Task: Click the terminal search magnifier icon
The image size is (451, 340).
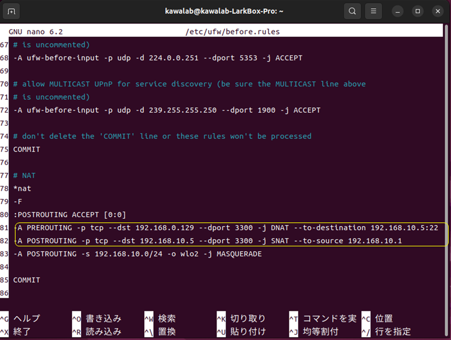Action: 353,11
